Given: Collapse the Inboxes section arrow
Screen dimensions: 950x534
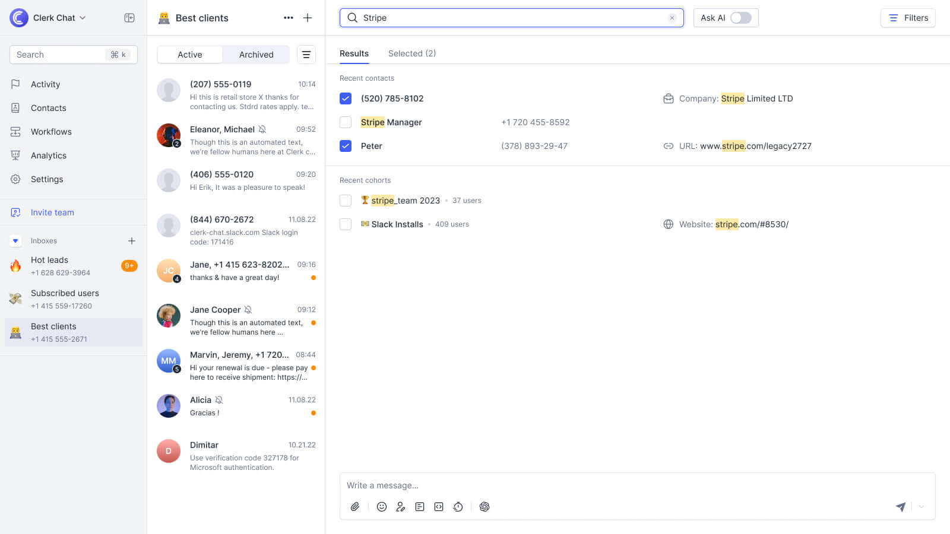Looking at the screenshot, I should 15,241.
